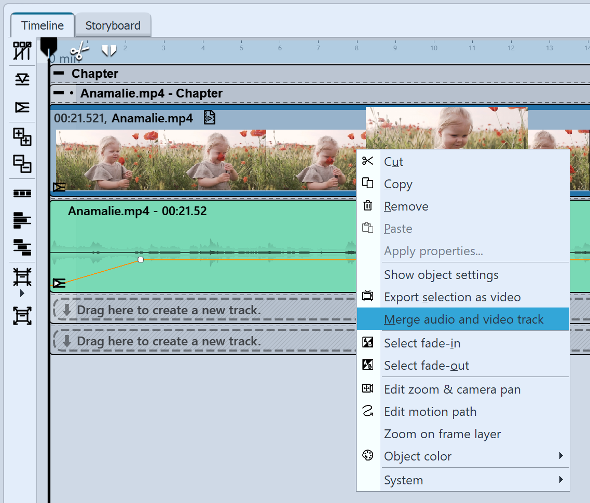This screenshot has height=503, width=590.
Task: Click the transition flag icon on the Anamalie.mp4 video clip
Action: [x=59, y=187]
